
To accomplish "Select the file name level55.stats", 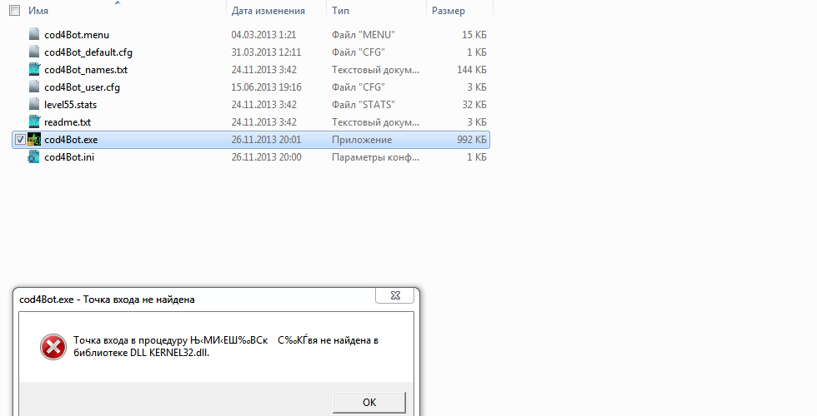I will [71, 105].
